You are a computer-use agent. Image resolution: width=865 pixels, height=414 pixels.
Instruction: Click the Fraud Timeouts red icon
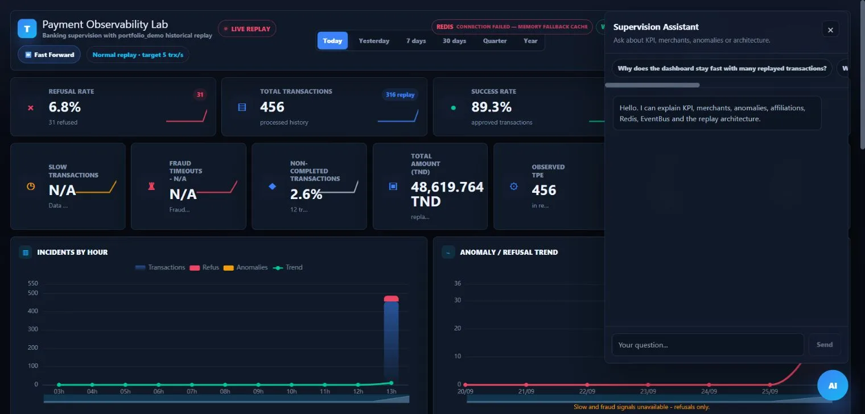[151, 186]
